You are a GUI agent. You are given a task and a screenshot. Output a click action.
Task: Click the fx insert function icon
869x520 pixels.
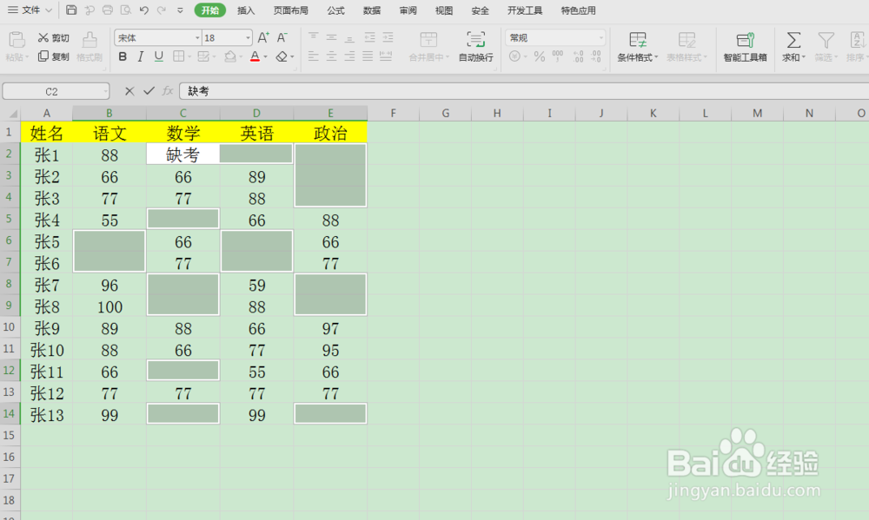pos(168,91)
